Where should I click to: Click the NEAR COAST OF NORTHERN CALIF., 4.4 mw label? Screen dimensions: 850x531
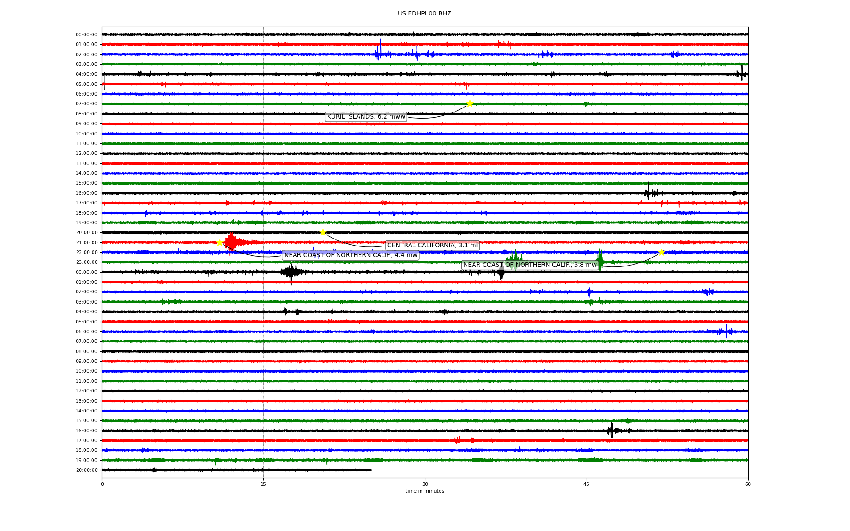[351, 255]
